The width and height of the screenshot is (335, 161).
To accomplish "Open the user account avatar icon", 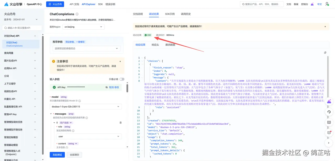I will [x=327, y=4].
